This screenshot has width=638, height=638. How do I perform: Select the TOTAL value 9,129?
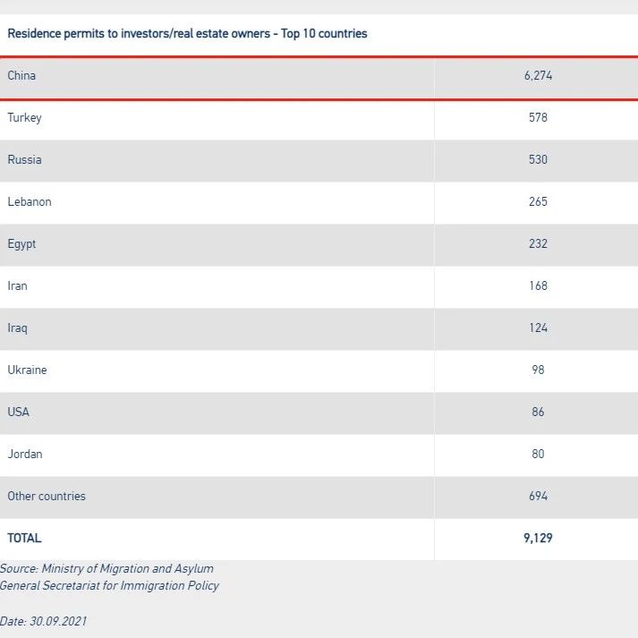[x=538, y=538]
